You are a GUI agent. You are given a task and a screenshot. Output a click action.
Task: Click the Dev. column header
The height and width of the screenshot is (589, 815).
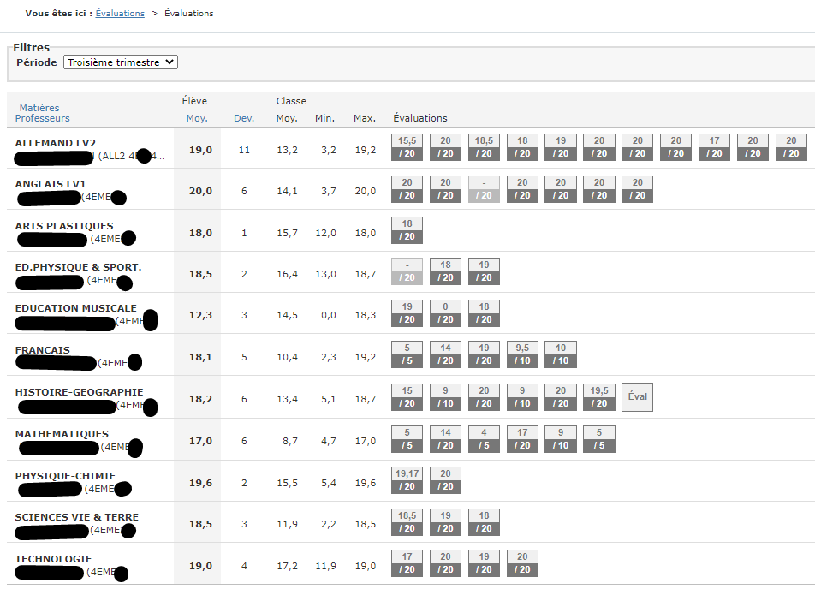point(244,118)
